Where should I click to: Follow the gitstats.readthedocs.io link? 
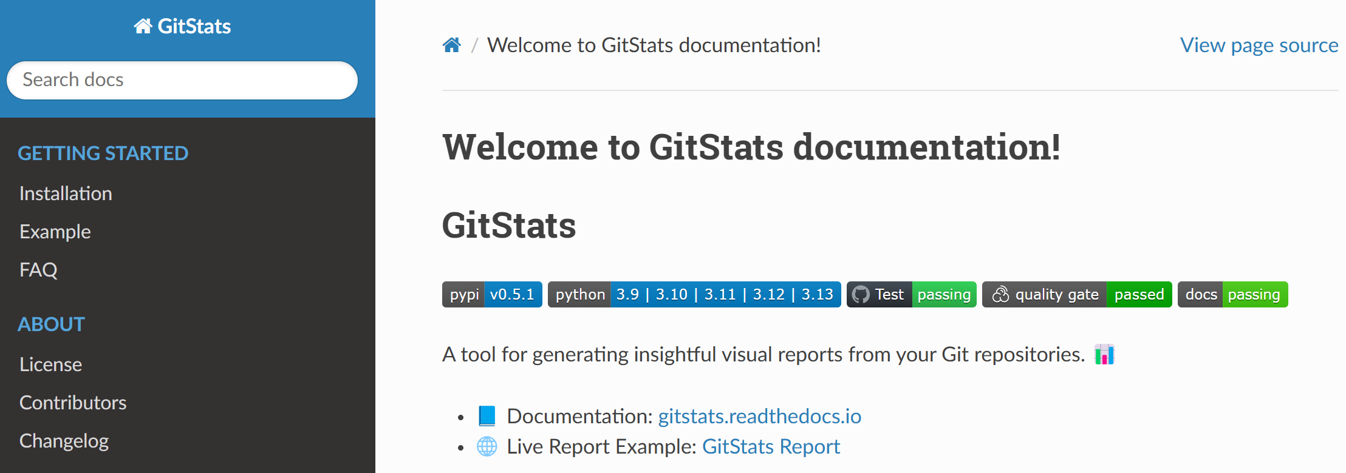tap(759, 416)
